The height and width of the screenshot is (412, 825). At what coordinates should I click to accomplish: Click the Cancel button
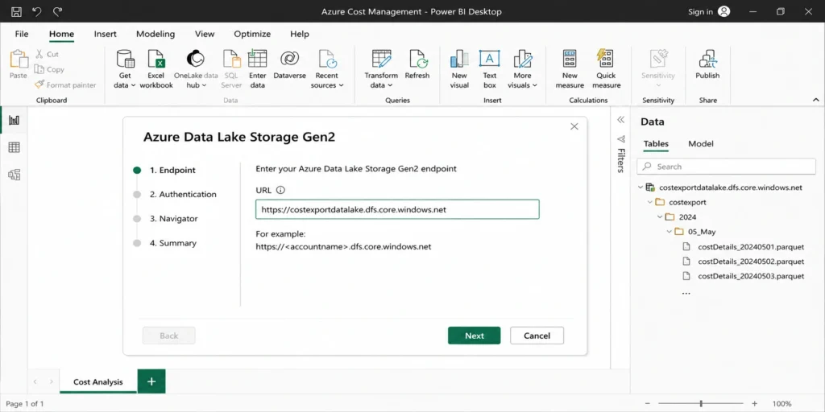pyautogui.click(x=537, y=336)
